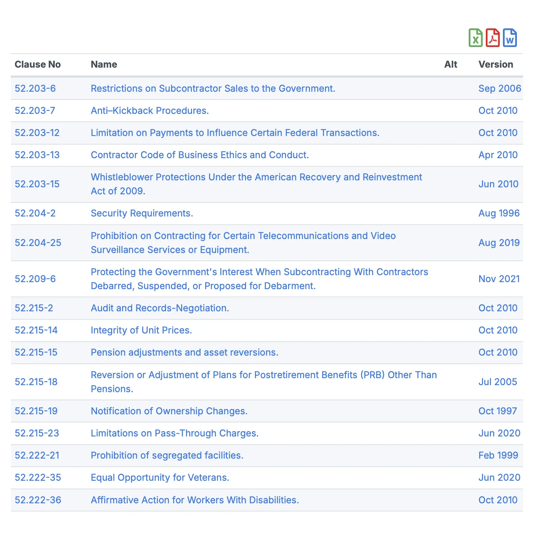Open Anti–Kickback Procedures clause
534x534 pixels.
click(x=150, y=111)
